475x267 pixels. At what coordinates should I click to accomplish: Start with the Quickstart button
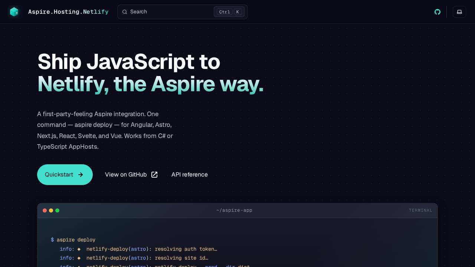65,175
